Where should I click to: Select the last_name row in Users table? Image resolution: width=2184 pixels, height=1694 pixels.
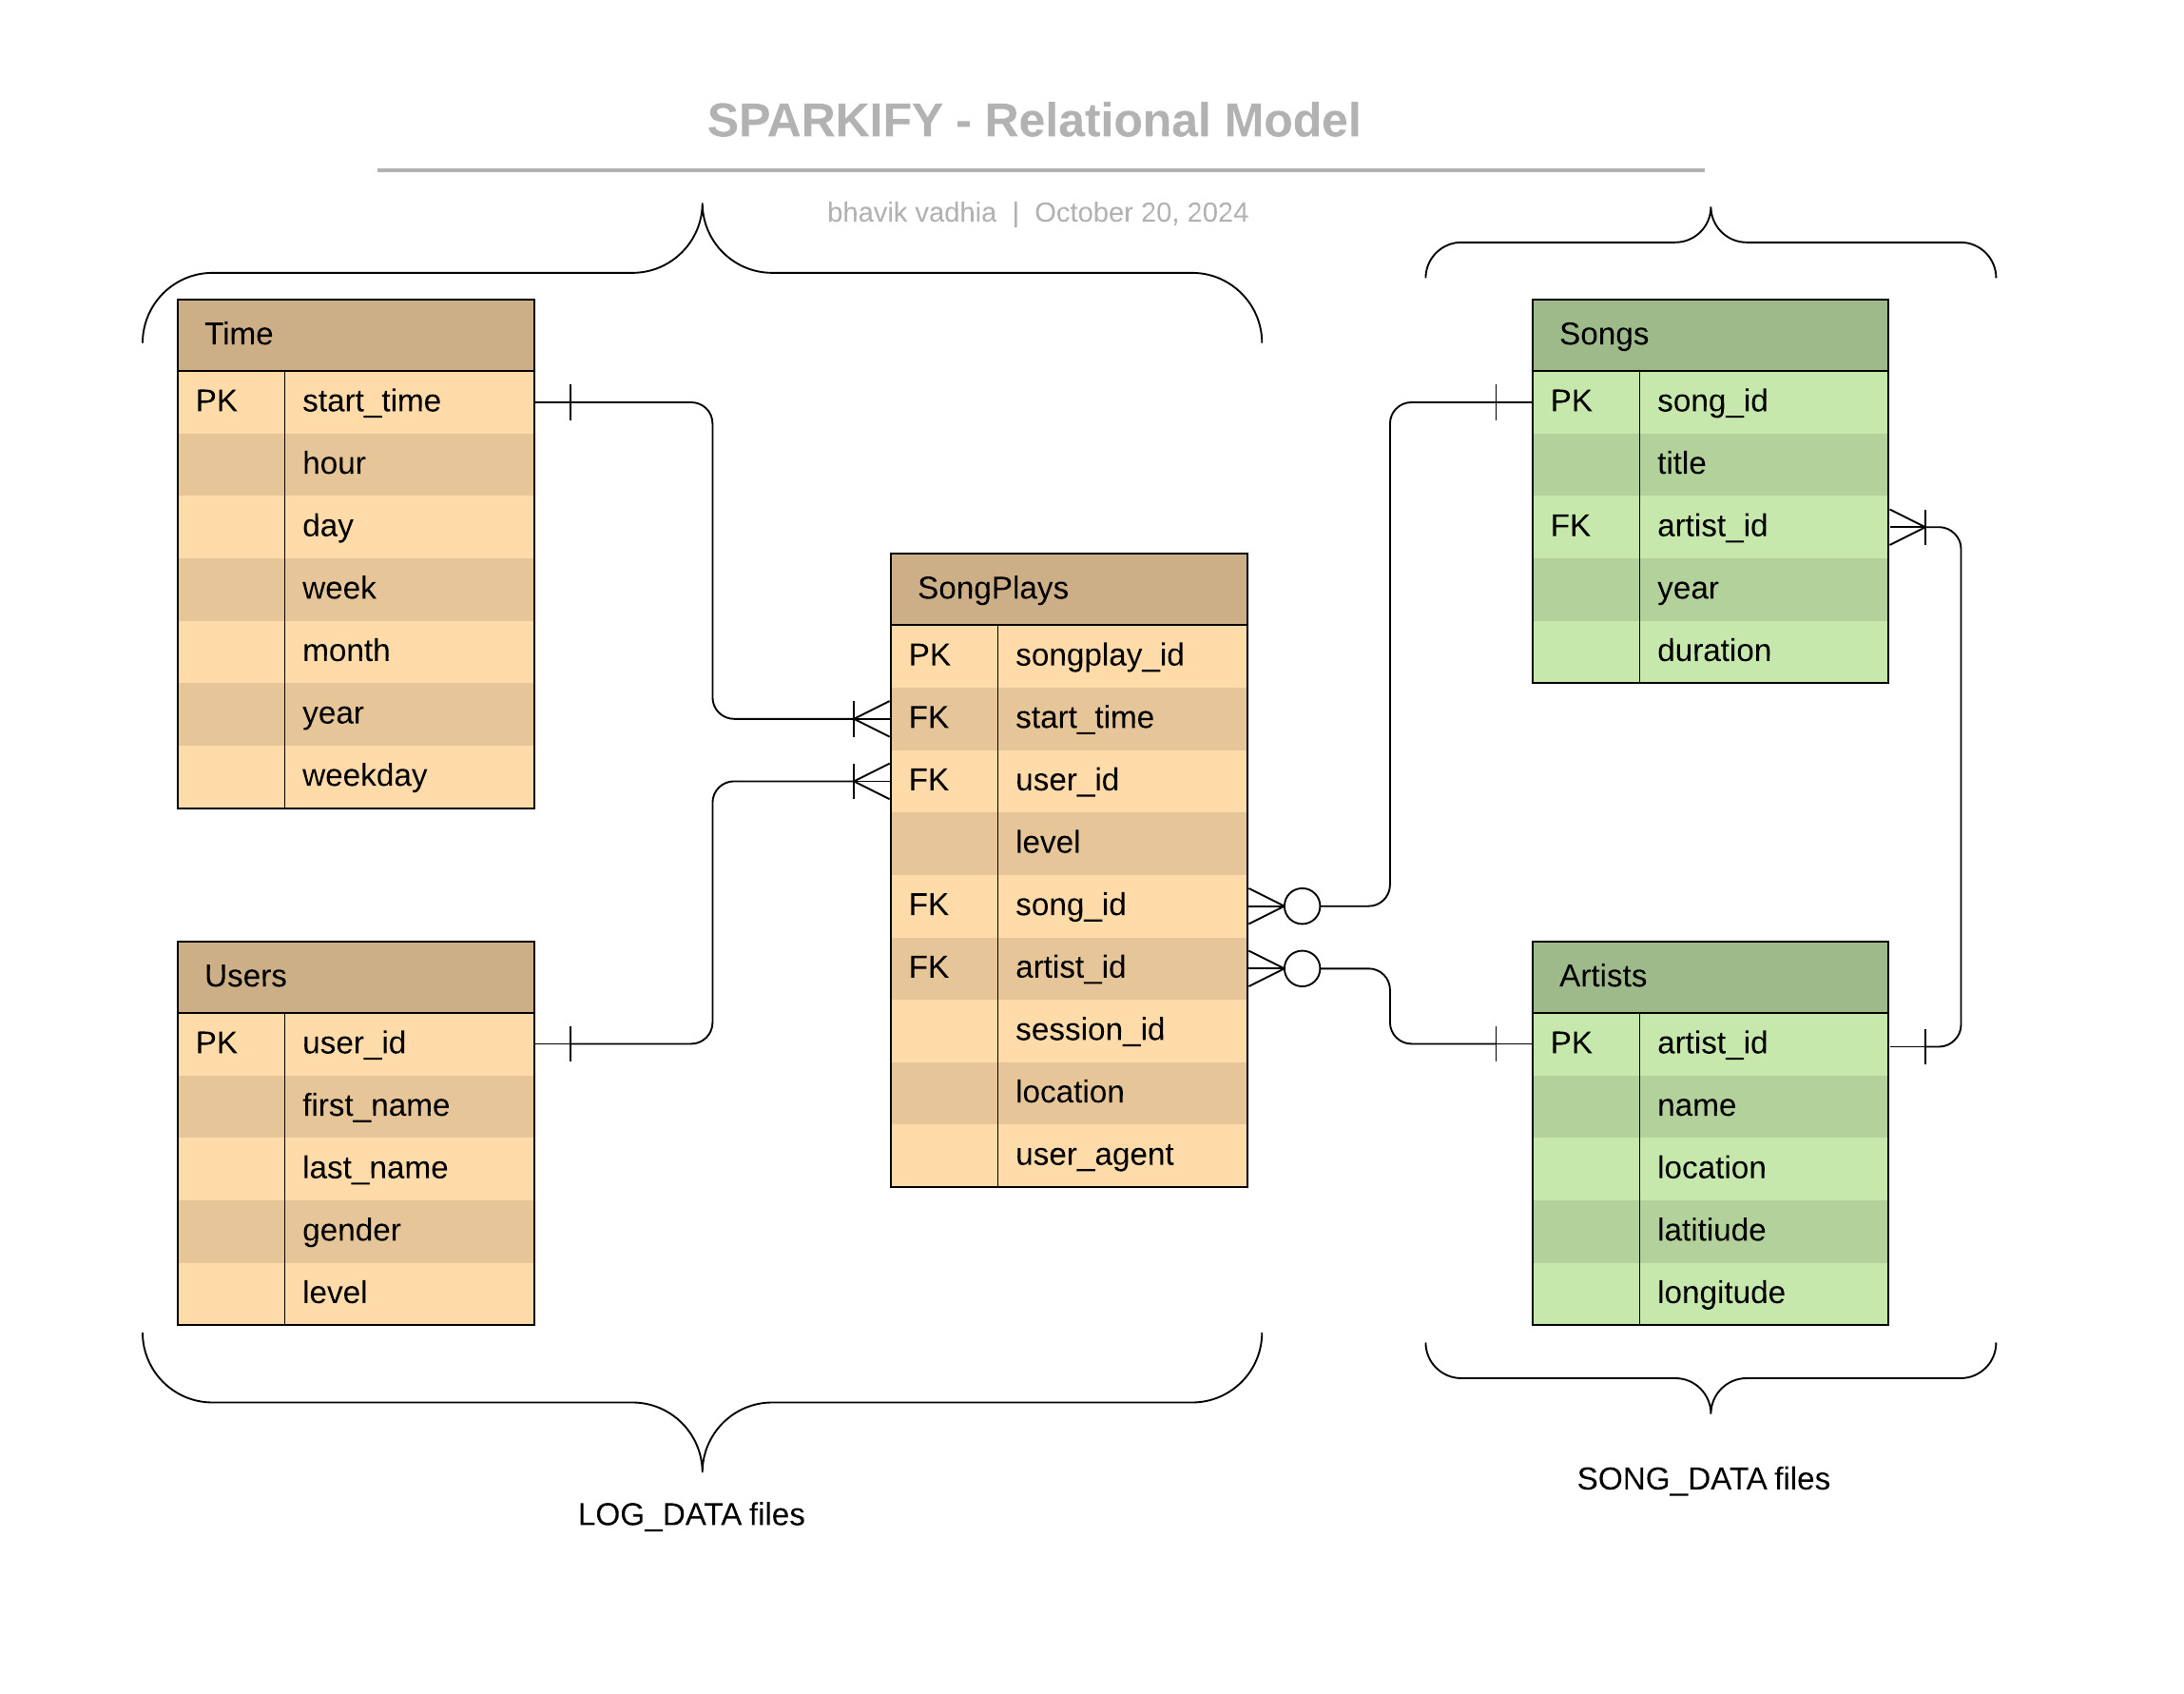(356, 1169)
